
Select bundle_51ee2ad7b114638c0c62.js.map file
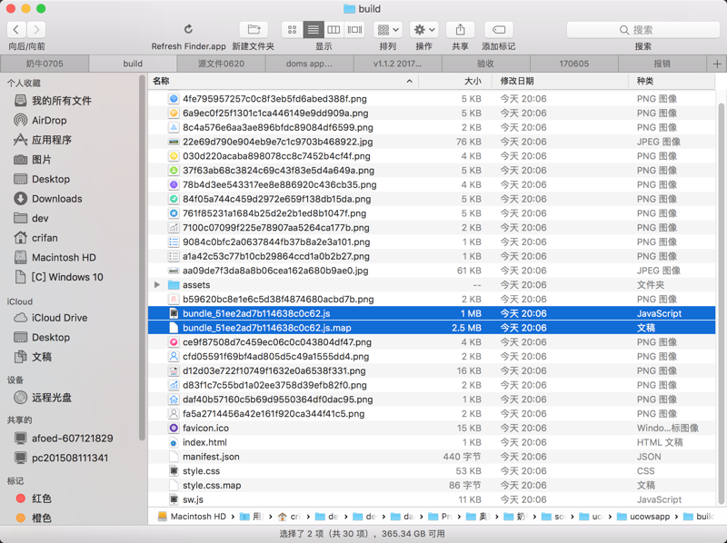(432, 328)
